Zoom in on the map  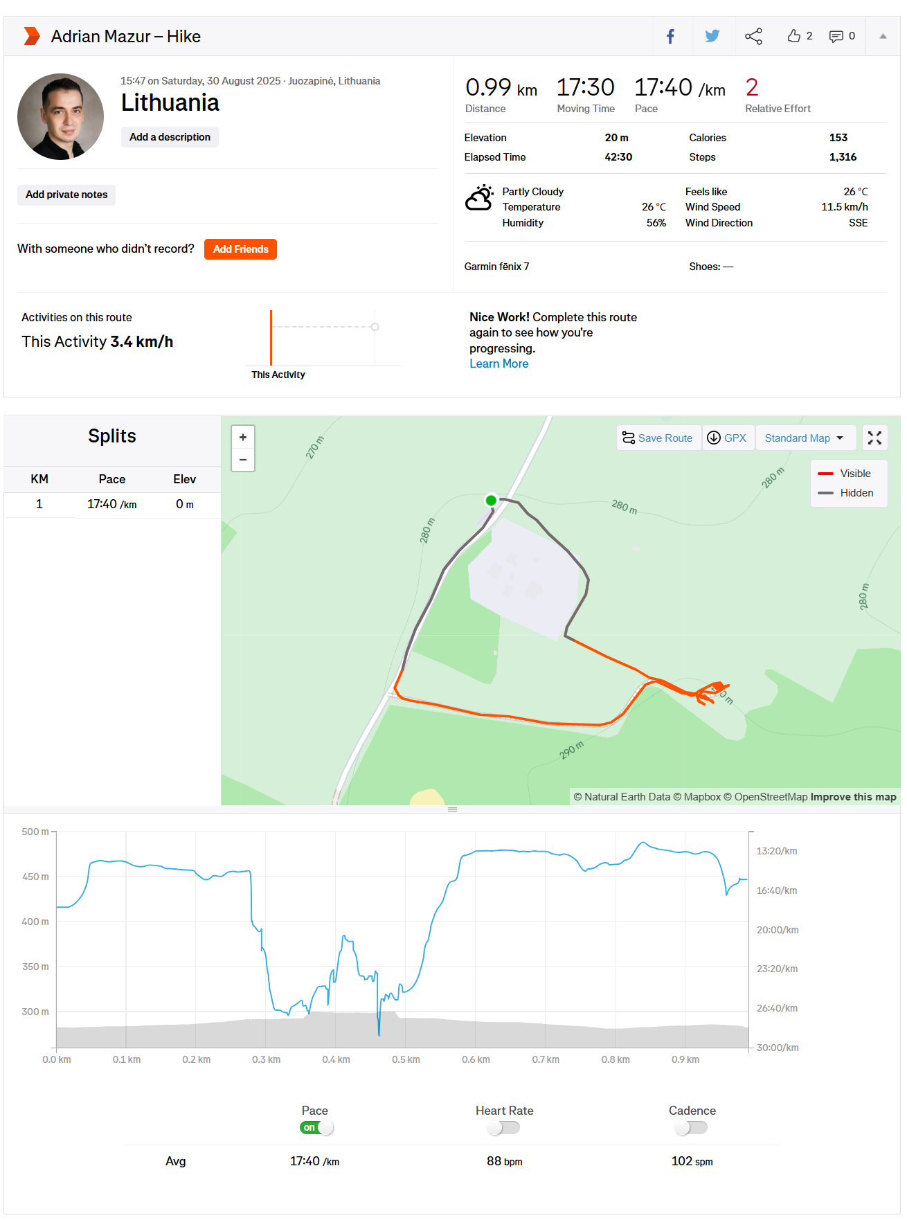pyautogui.click(x=243, y=438)
